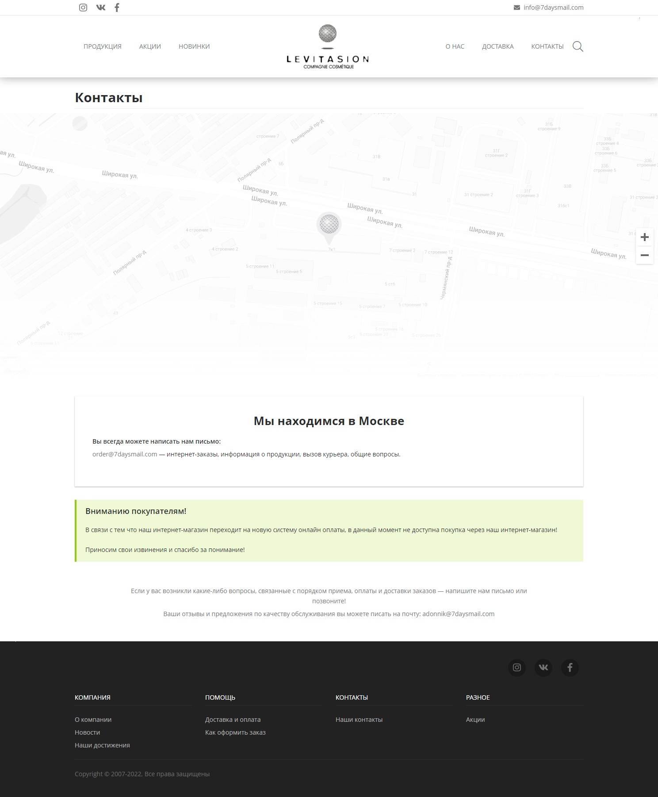Open the Instagram icon in the footer
658x797 pixels.
[x=517, y=667]
